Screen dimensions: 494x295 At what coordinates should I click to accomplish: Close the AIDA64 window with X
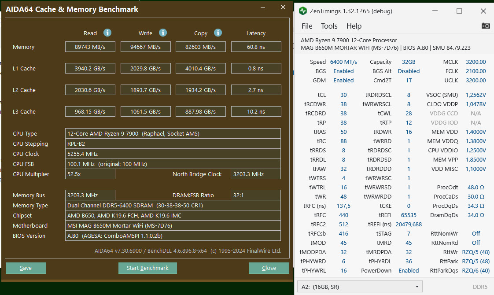coord(283,7)
